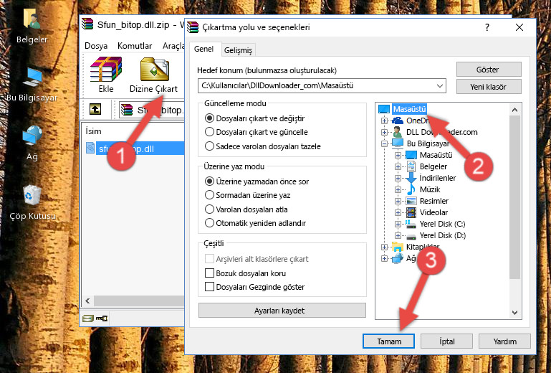
Task: Expand İndirilenler node in folder tree
Action: coord(398,178)
